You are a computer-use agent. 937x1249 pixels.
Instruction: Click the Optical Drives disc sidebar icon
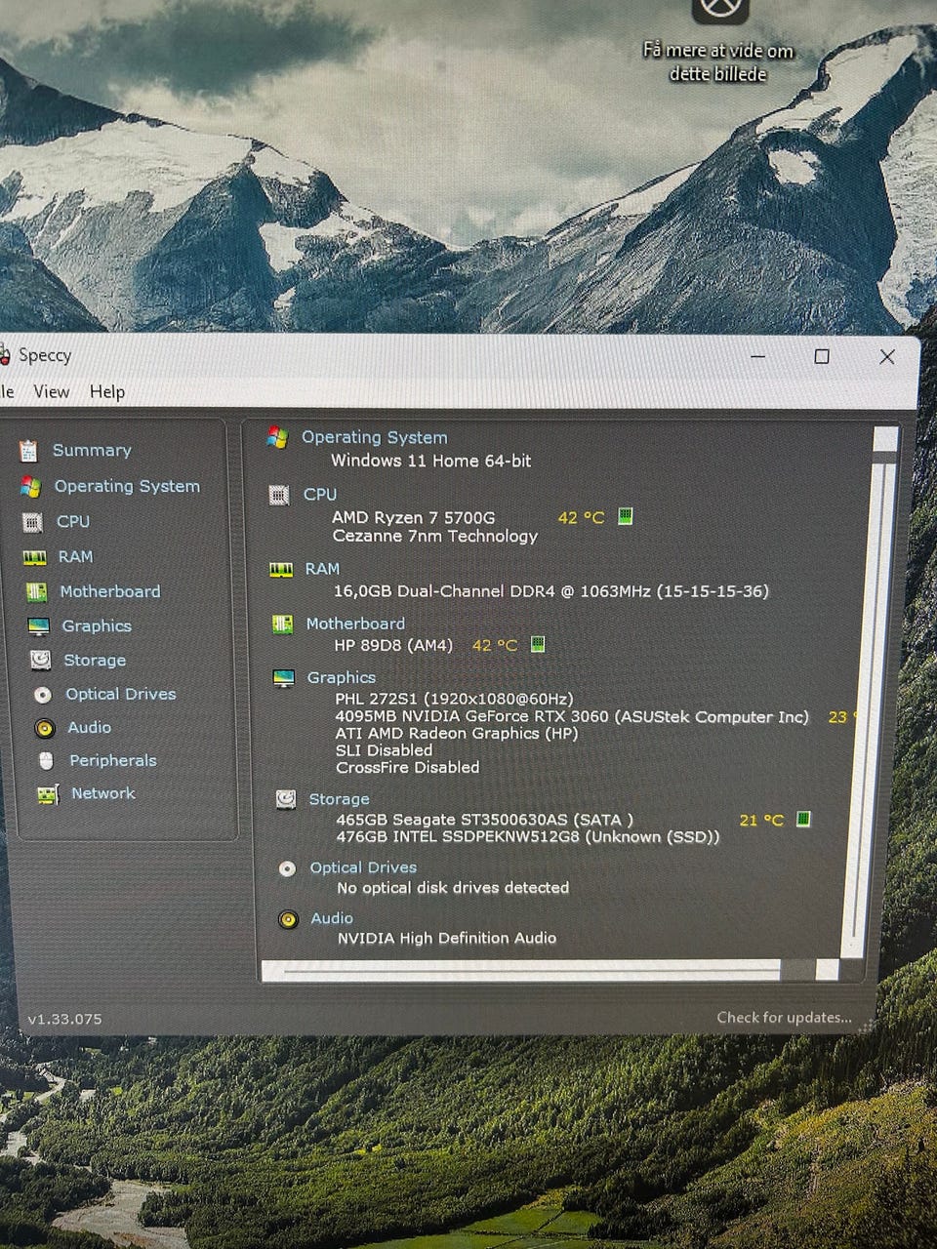click(42, 695)
